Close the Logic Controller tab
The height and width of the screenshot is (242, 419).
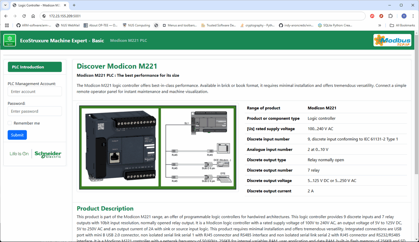point(65,5)
